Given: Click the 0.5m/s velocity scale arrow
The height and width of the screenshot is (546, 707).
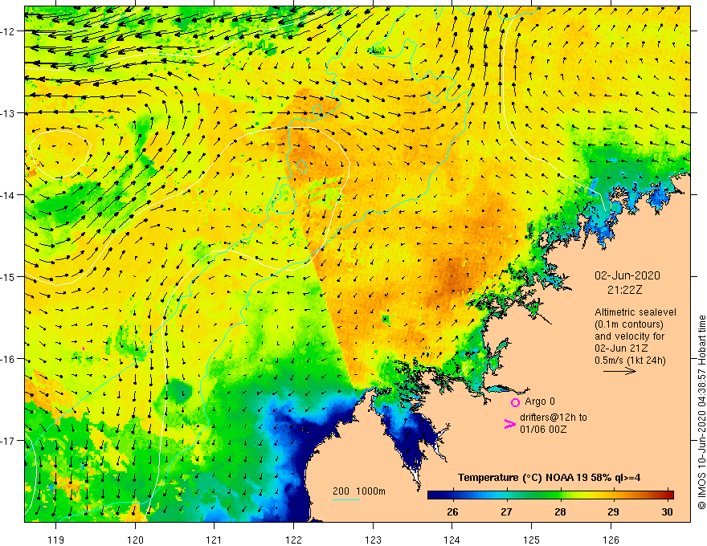Looking at the screenshot, I should pos(619,371).
